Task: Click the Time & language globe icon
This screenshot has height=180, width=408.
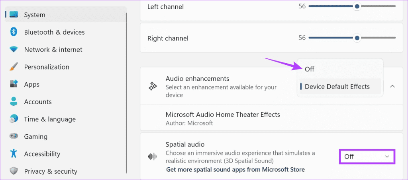Action: pos(14,119)
